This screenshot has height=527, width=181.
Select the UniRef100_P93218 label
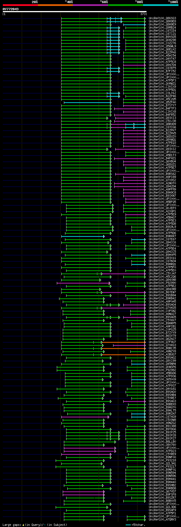(x=162, y=460)
